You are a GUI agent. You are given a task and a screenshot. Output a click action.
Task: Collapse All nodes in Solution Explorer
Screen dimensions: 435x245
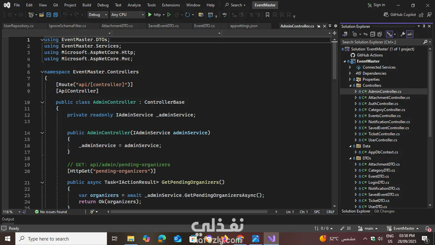coord(373,34)
